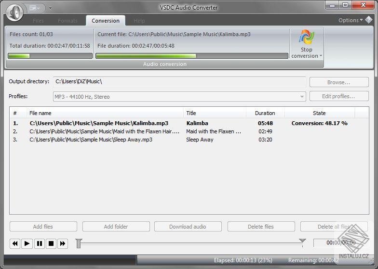Image resolution: width=378 pixels, height=269 pixels.
Task: Click the File name column header
Action: (105, 113)
